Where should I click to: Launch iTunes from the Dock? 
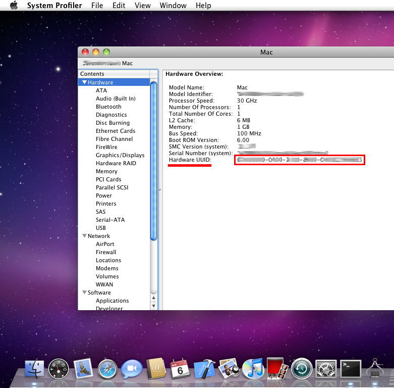click(253, 369)
